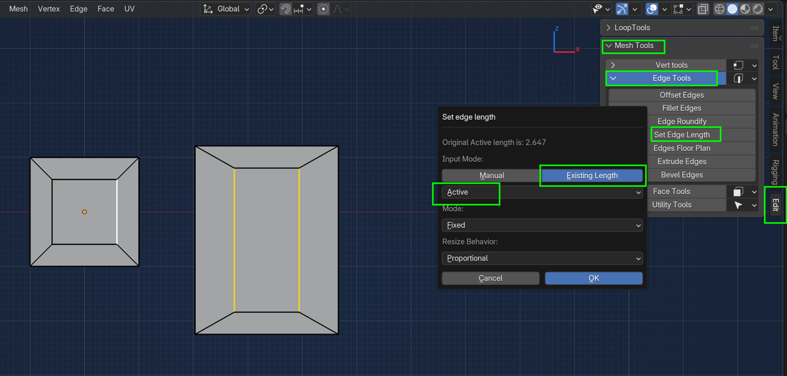
Task: Open the overlays options dropdown arrow
Action: pyautogui.click(x=665, y=9)
